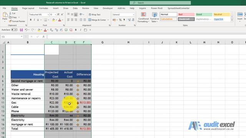Switch to Page Layout tab
This screenshot has height=138, width=246.
coord(28,8)
